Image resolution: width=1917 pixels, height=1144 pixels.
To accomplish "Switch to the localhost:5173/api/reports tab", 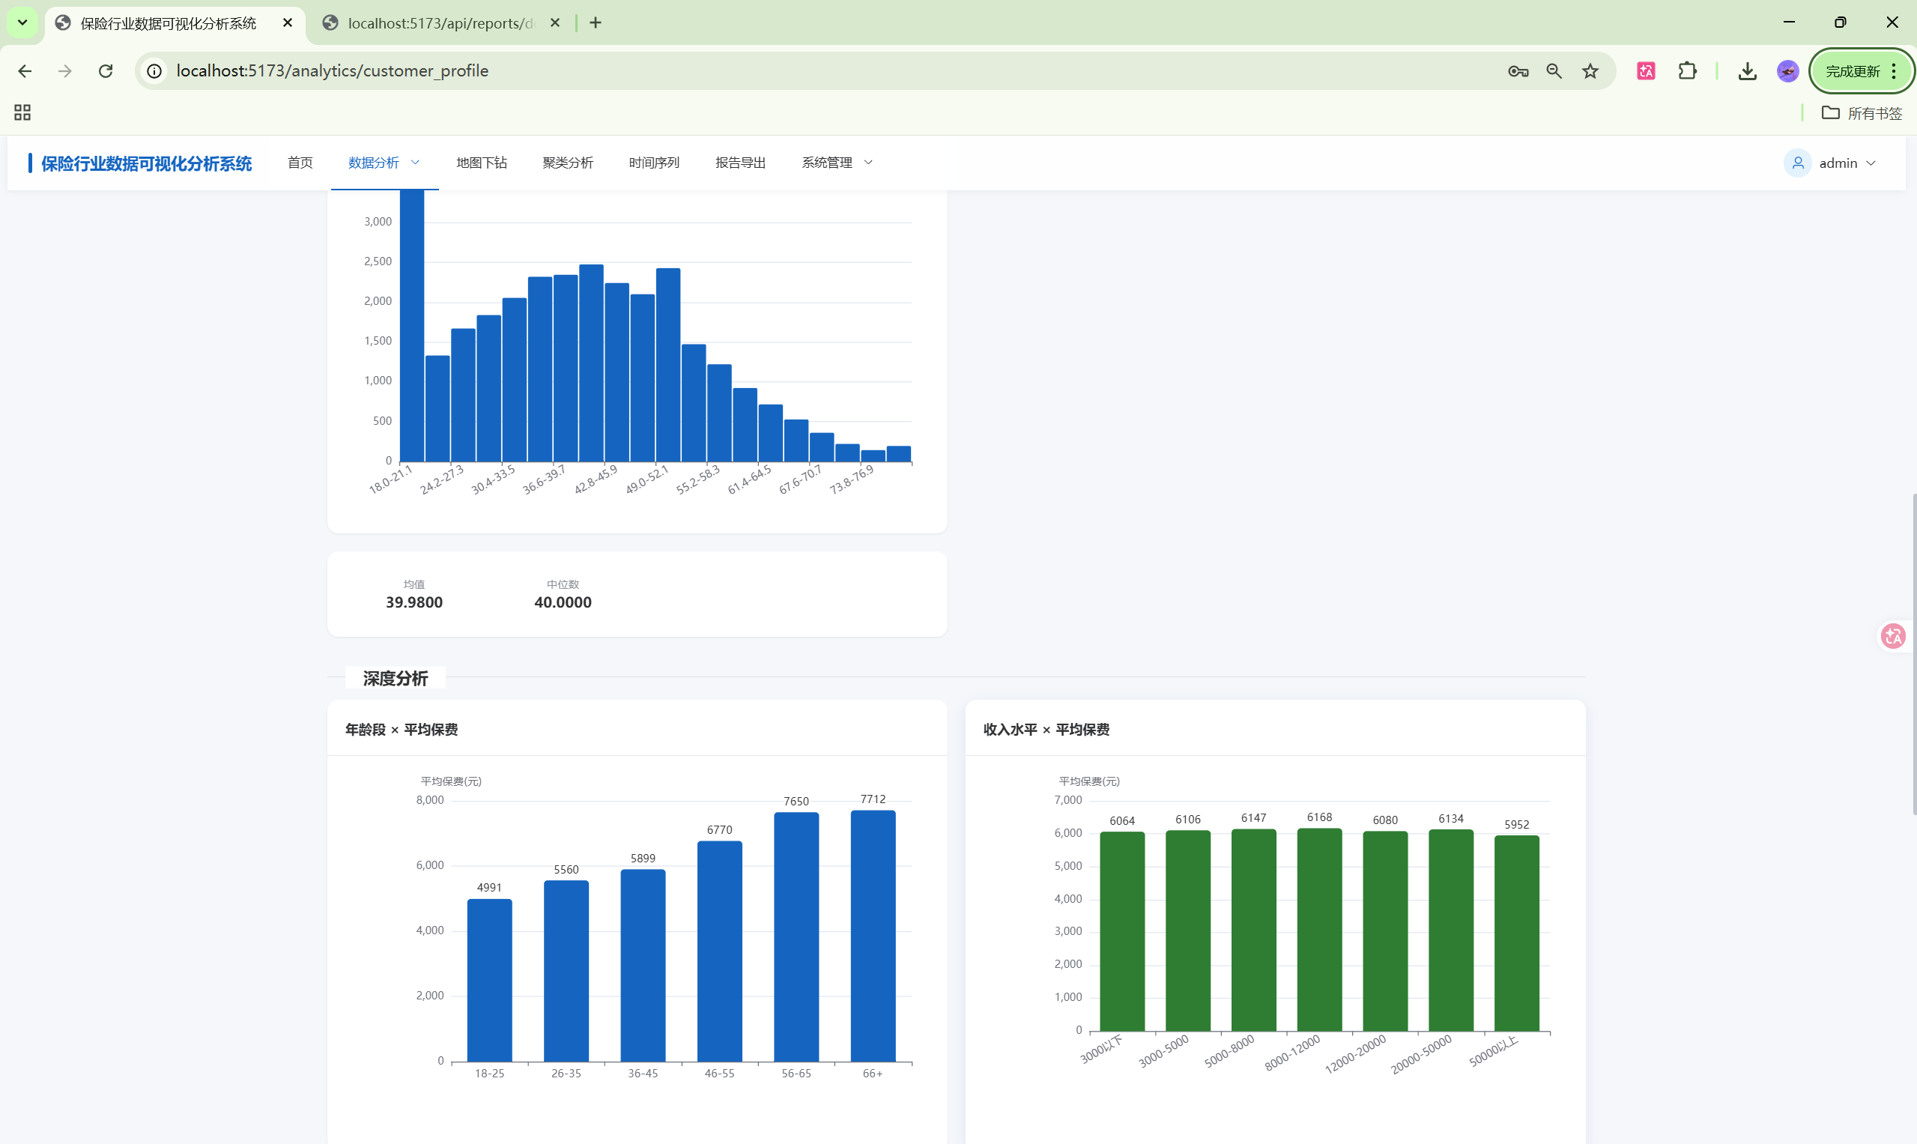I will coord(440,23).
